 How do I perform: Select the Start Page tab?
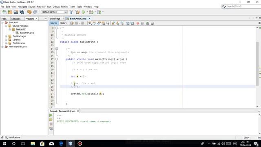(55, 19)
